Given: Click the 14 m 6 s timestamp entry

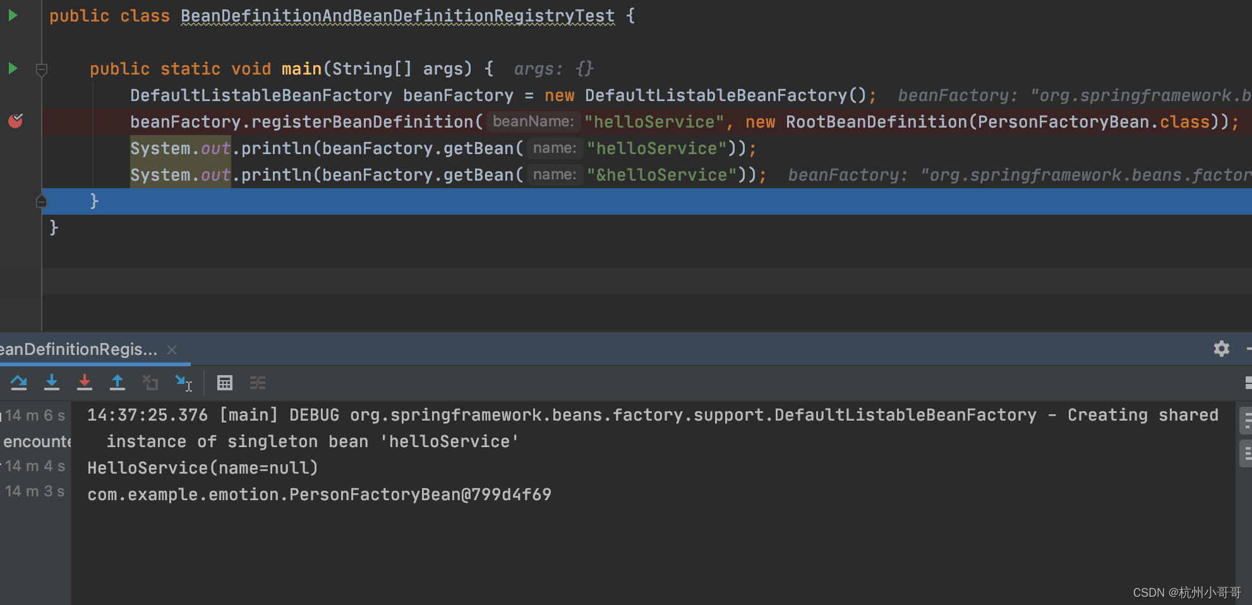Looking at the screenshot, I should click(33, 415).
